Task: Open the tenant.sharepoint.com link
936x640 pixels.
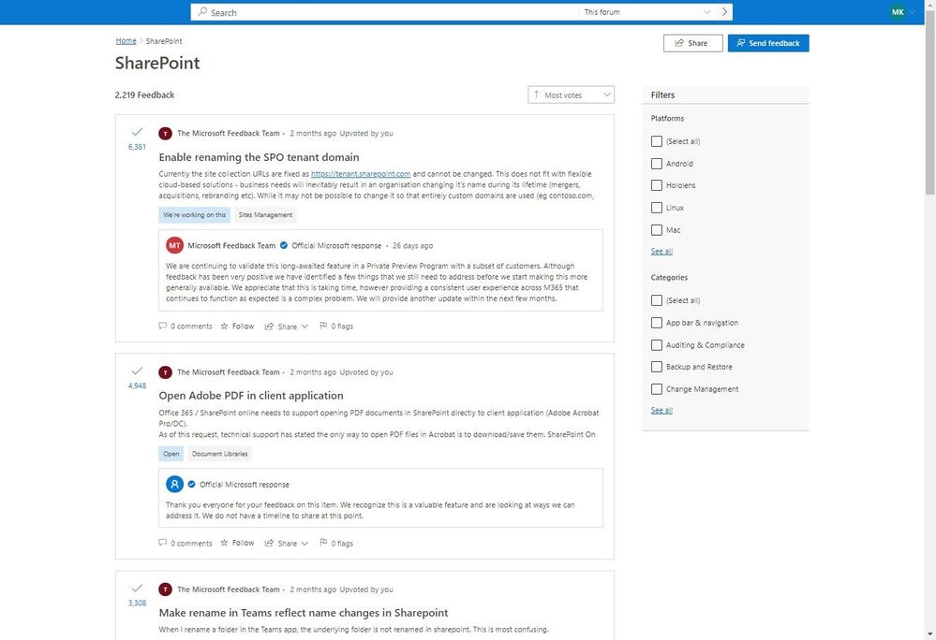Action: (x=361, y=174)
